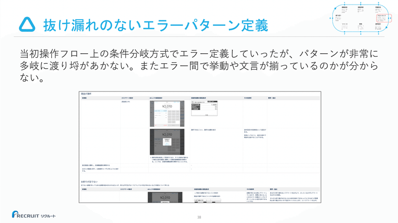Click the リリース step label in the cycle diagram
This screenshot has width=398, height=223.
pos(345,24)
